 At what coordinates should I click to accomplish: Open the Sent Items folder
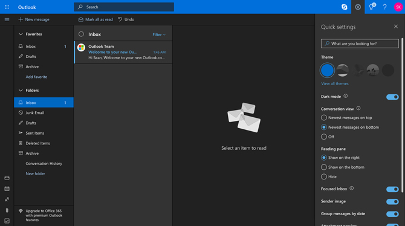click(44, 133)
